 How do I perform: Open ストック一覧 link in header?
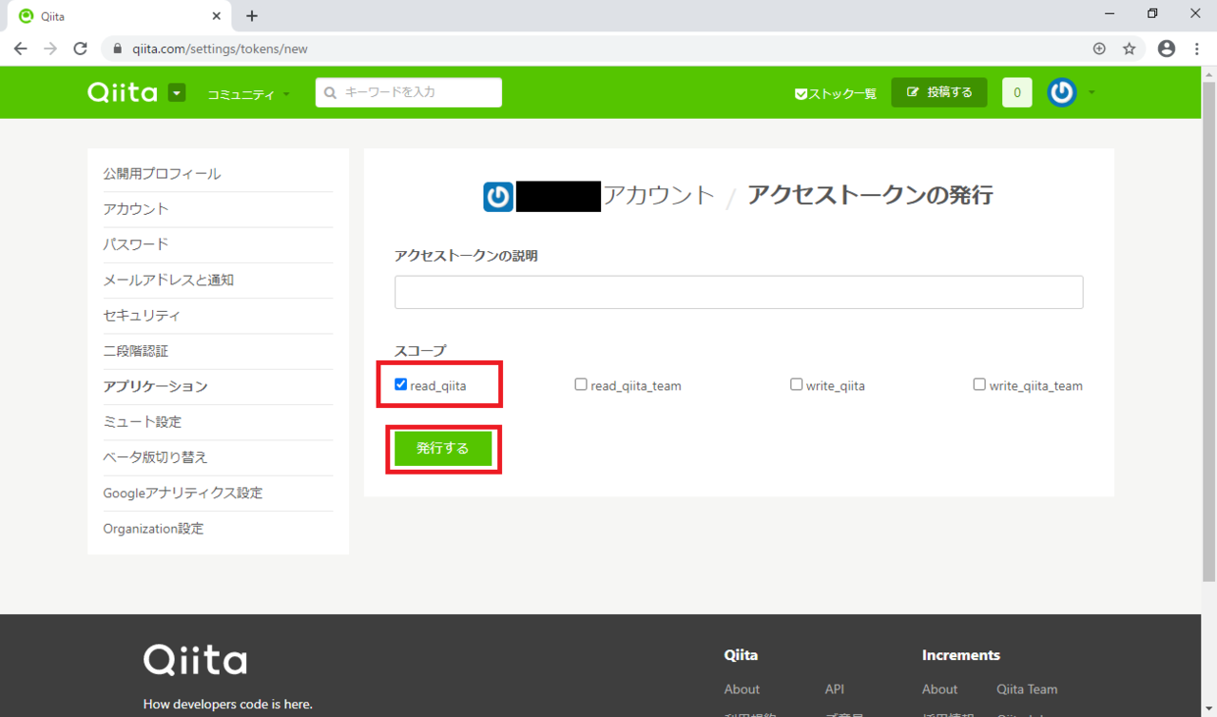[836, 93]
